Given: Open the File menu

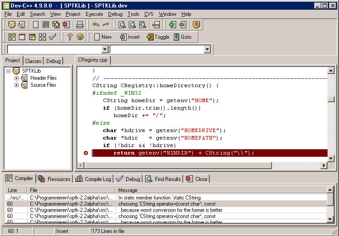Looking at the screenshot, I should pos(8,14).
